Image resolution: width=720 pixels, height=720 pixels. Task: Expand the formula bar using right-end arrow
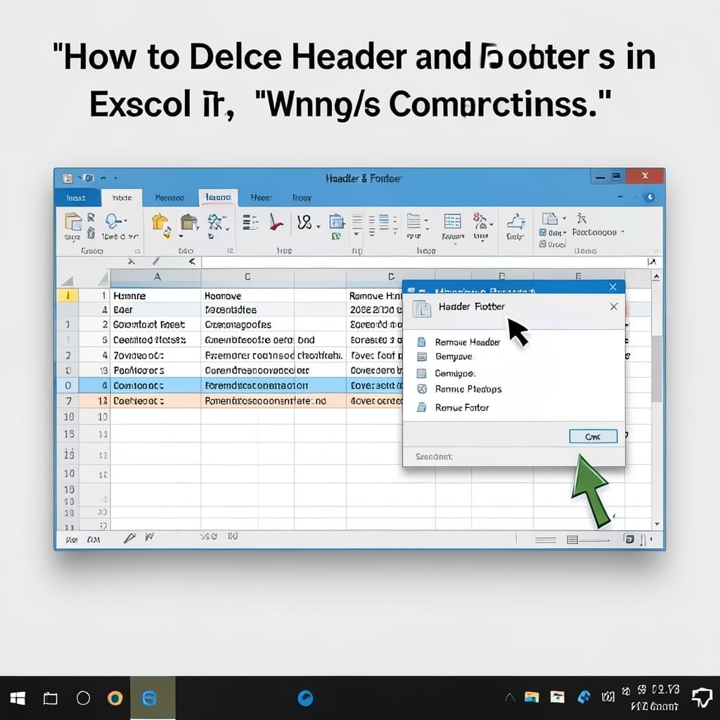[x=652, y=262]
